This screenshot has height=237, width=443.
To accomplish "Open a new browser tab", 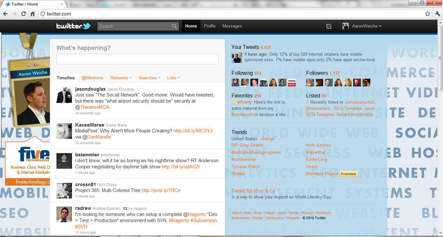I will (x=71, y=4).
